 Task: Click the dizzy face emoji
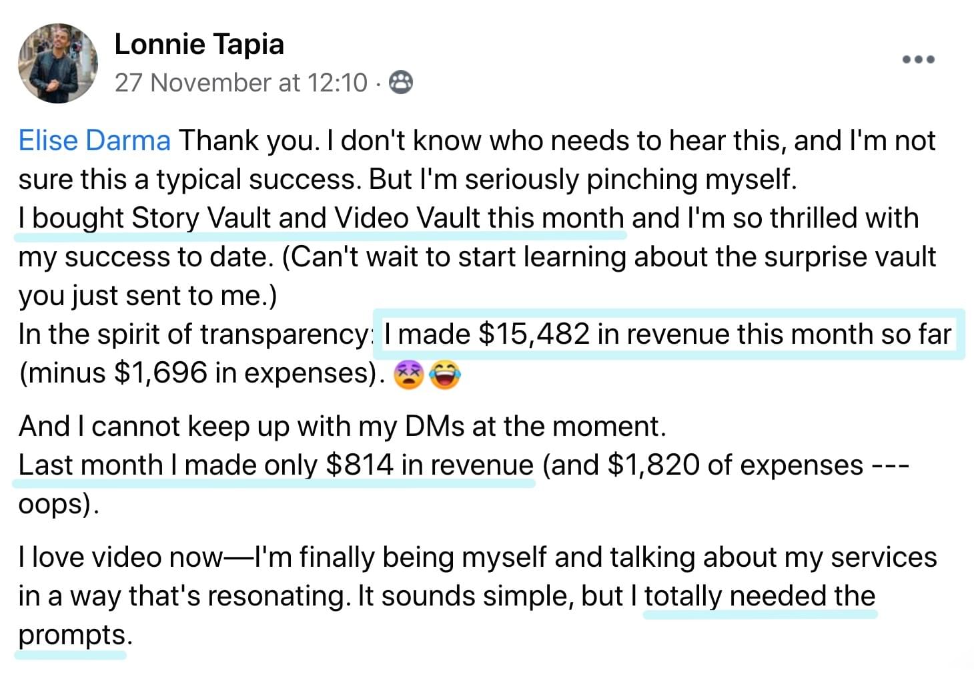click(408, 375)
